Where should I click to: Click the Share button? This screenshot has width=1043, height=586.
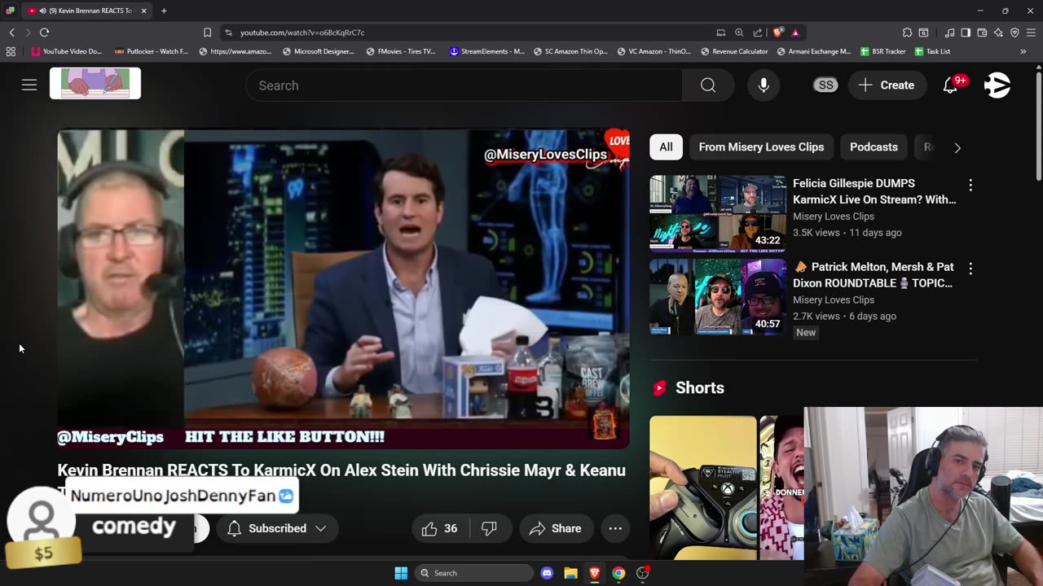click(x=555, y=528)
